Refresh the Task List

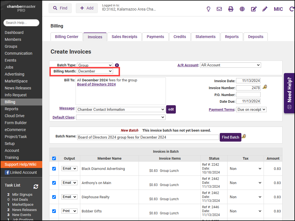coord(36,187)
